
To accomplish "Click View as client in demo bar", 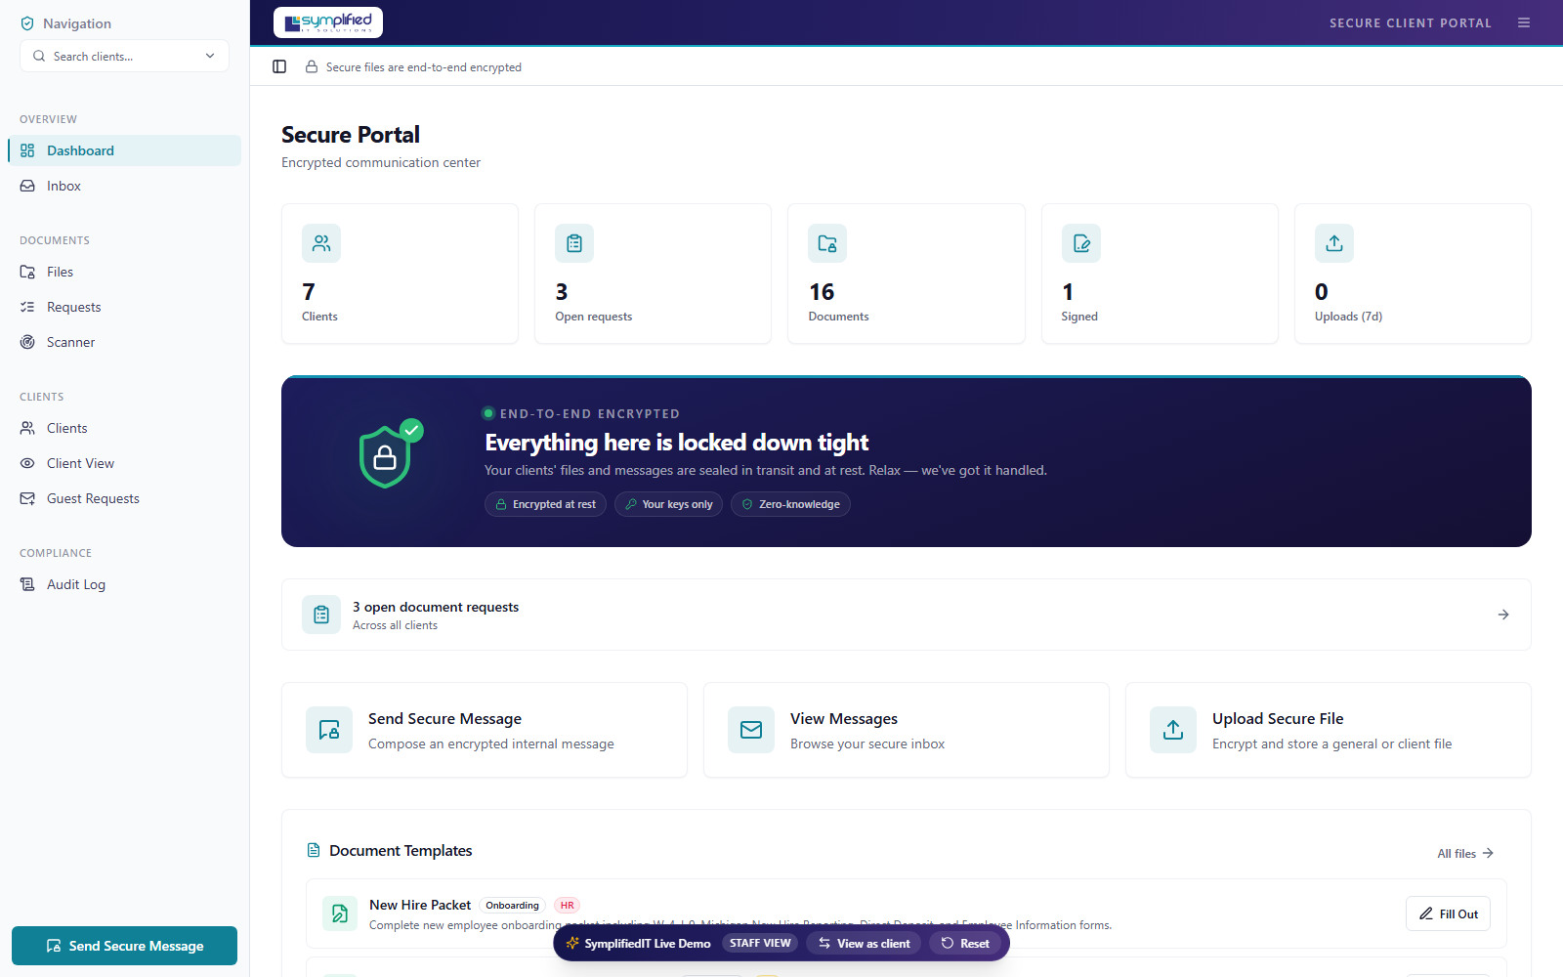I will click(x=864, y=943).
